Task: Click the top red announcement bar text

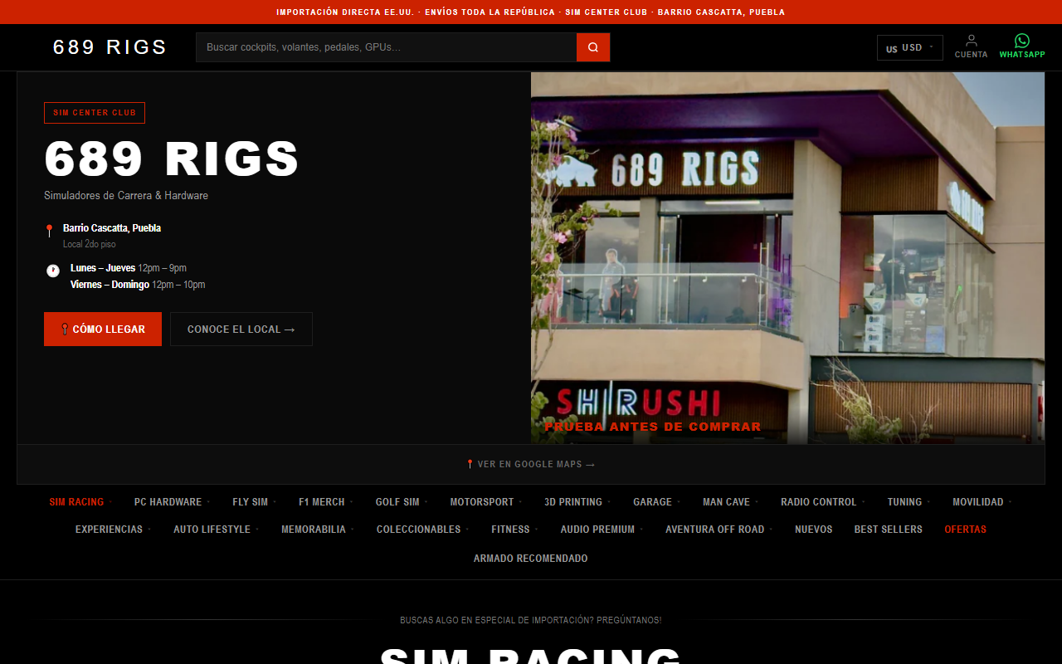Action: [x=531, y=12]
